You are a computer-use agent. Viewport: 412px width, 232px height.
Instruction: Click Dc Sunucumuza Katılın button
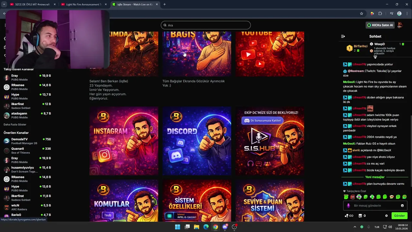263,121
